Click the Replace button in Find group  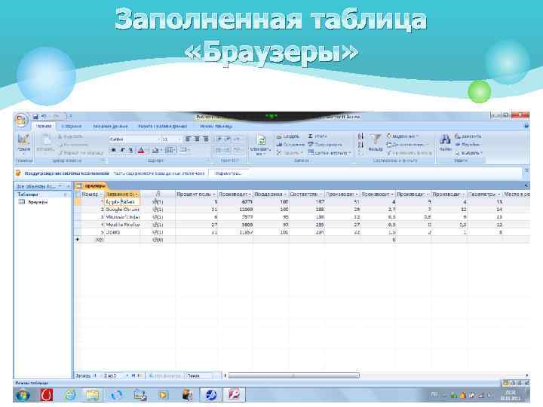pyautogui.click(x=468, y=136)
